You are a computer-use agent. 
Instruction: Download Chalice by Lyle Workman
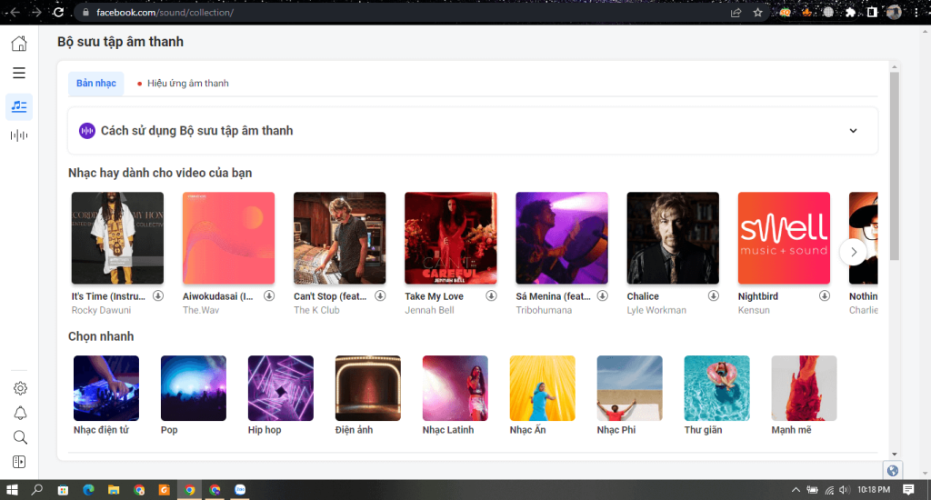coord(714,296)
